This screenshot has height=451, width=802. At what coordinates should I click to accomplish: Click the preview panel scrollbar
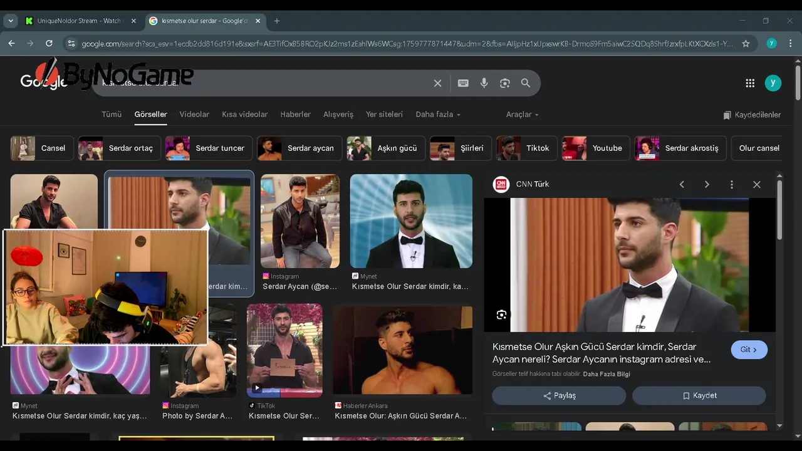[x=779, y=210]
